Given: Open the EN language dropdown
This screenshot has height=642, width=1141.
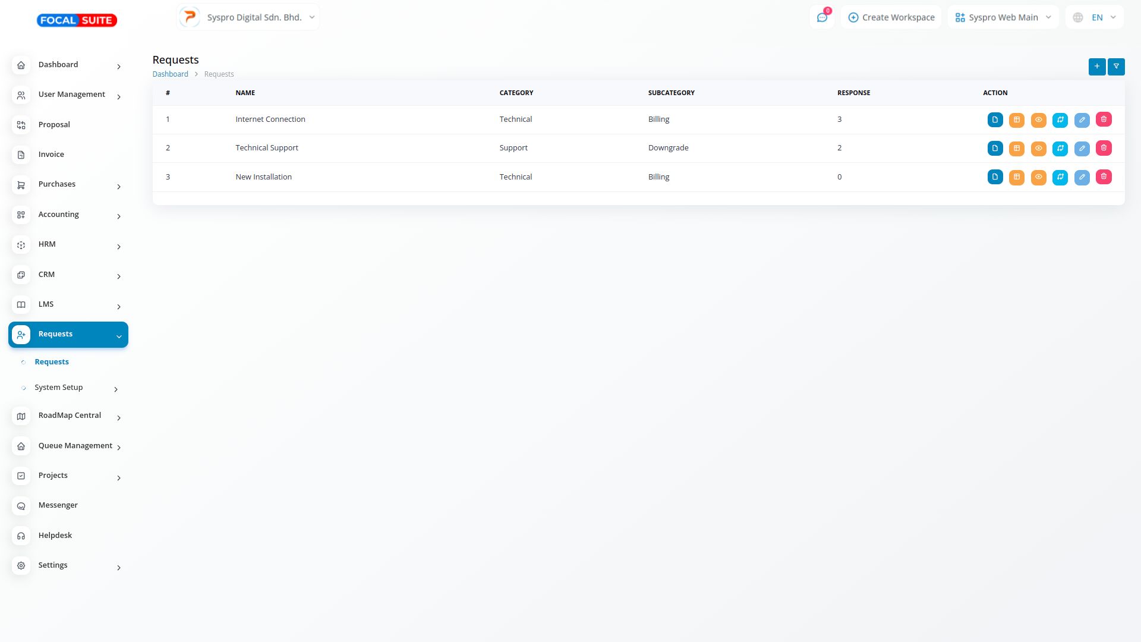Looking at the screenshot, I should tap(1095, 17).
